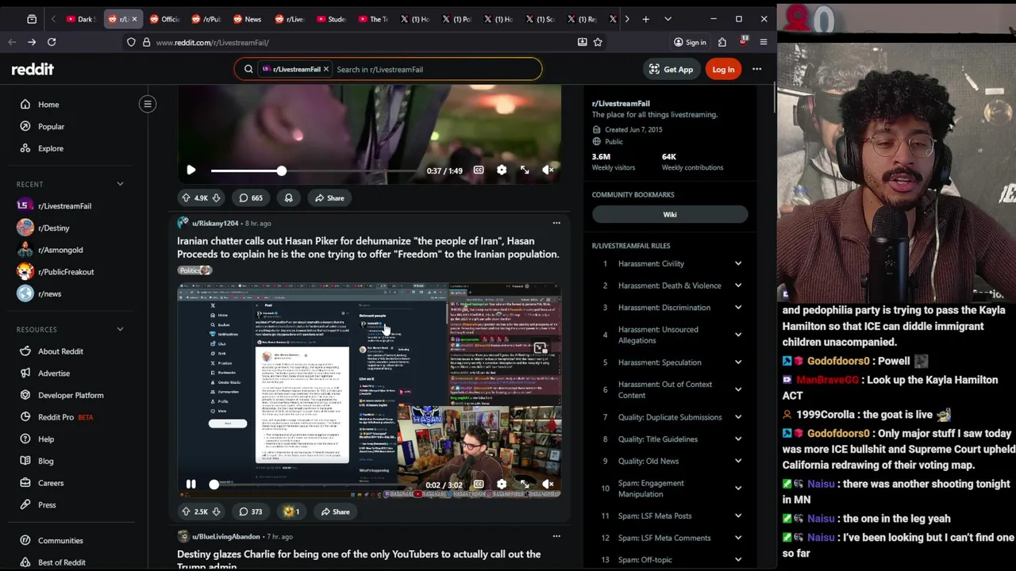Open options menu for u/BlueLivingAbandon post
1016x571 pixels.
(x=556, y=536)
